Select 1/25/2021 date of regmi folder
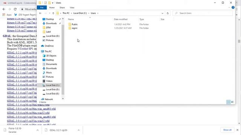The height and width of the screenshot is (135, 241). 123,28
